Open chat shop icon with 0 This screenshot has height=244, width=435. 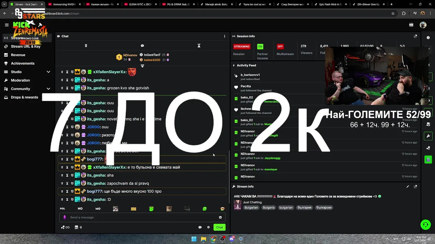78,227
